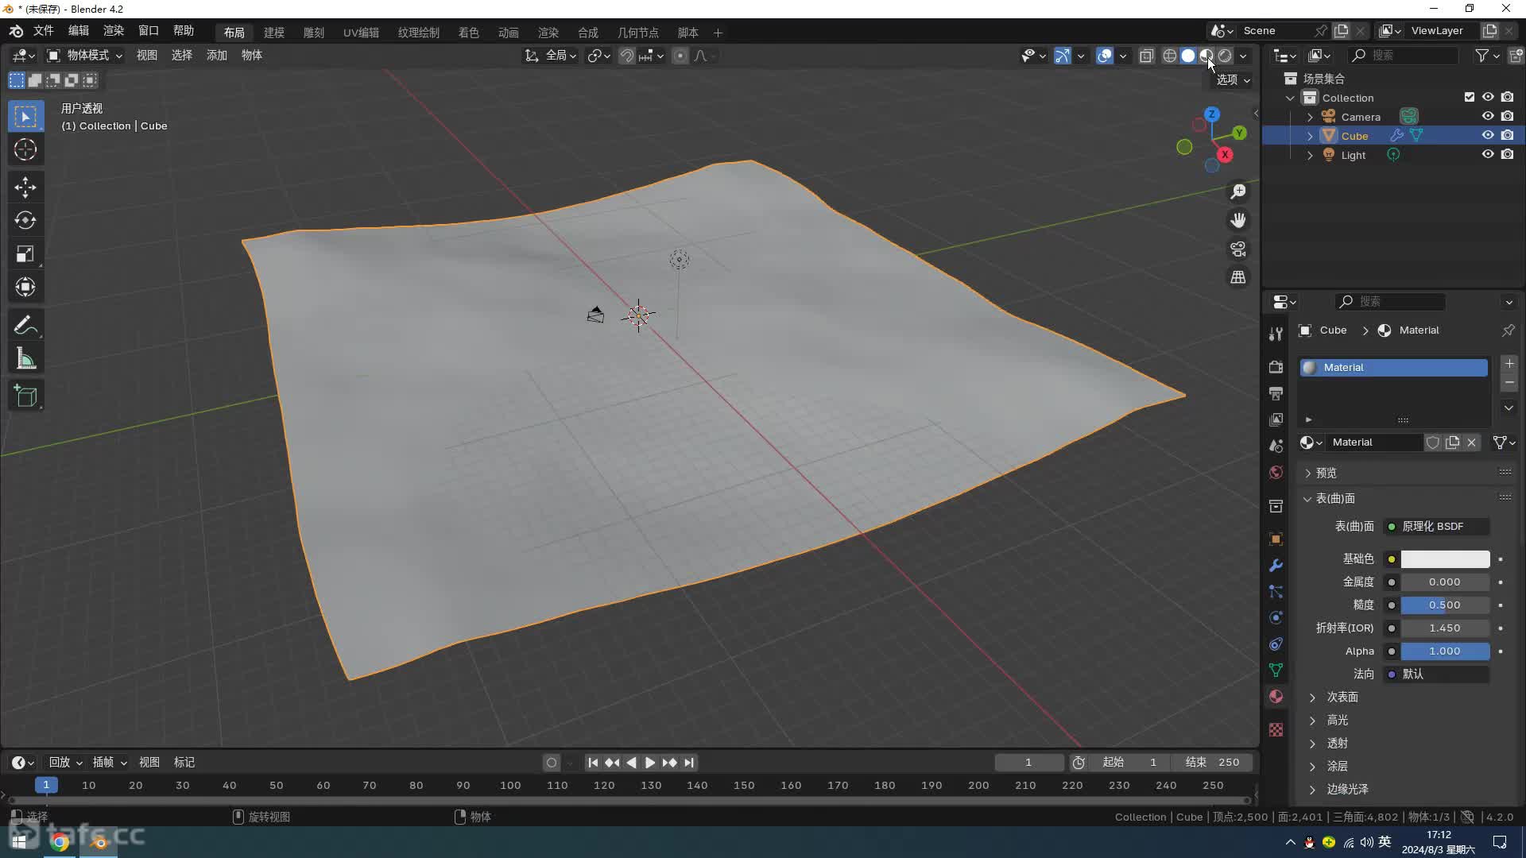Open the Modifiers wrench tab
The height and width of the screenshot is (858, 1526).
tap(1276, 566)
